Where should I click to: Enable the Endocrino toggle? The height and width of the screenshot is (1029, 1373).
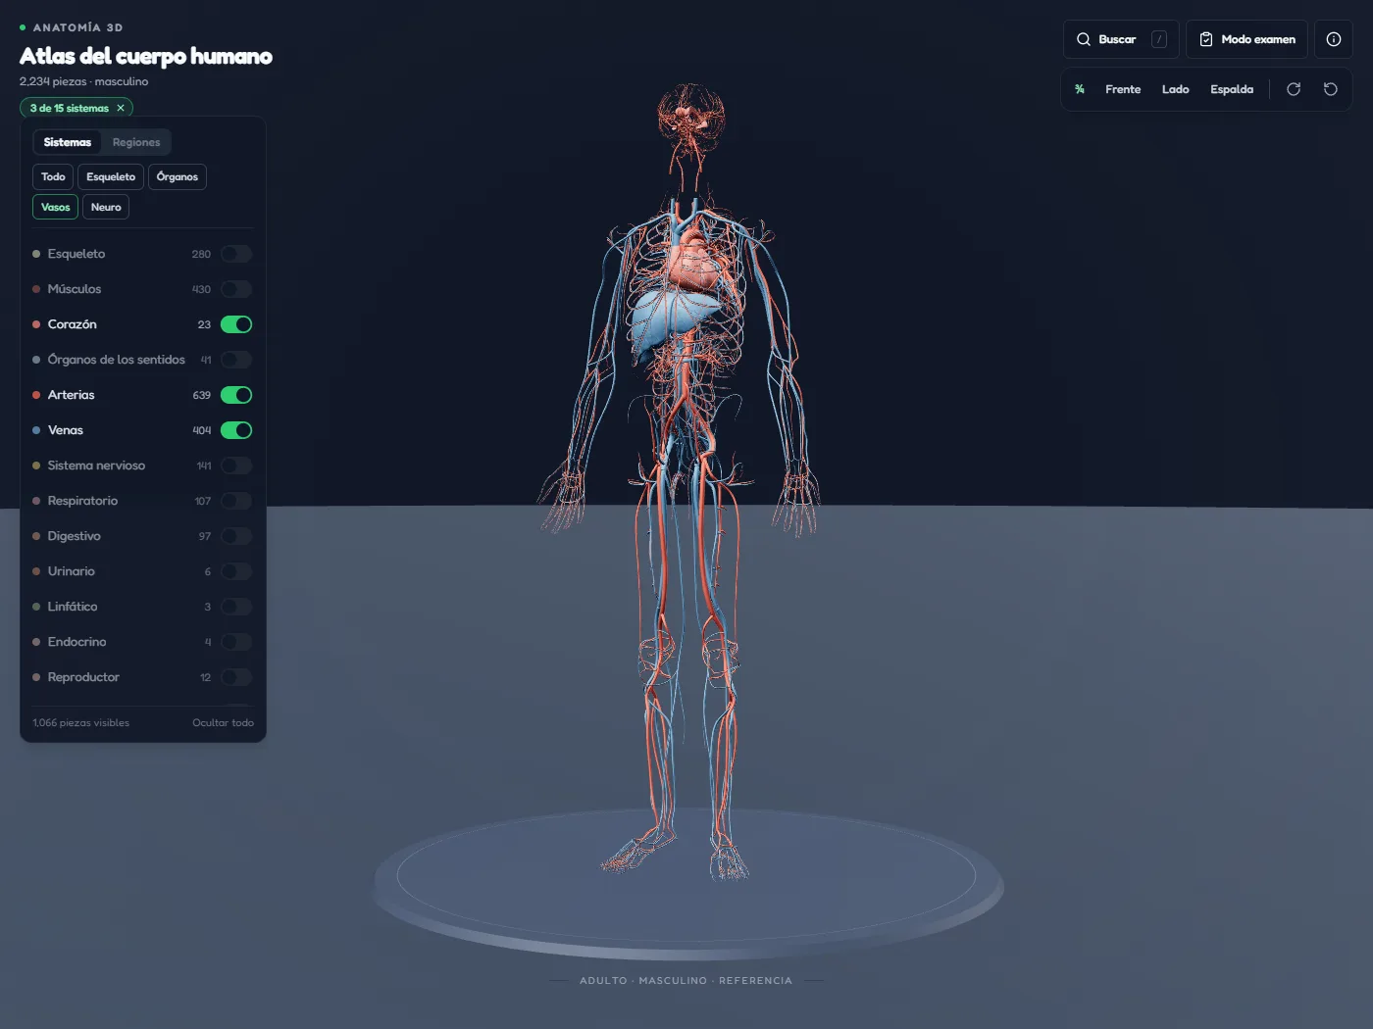(236, 642)
